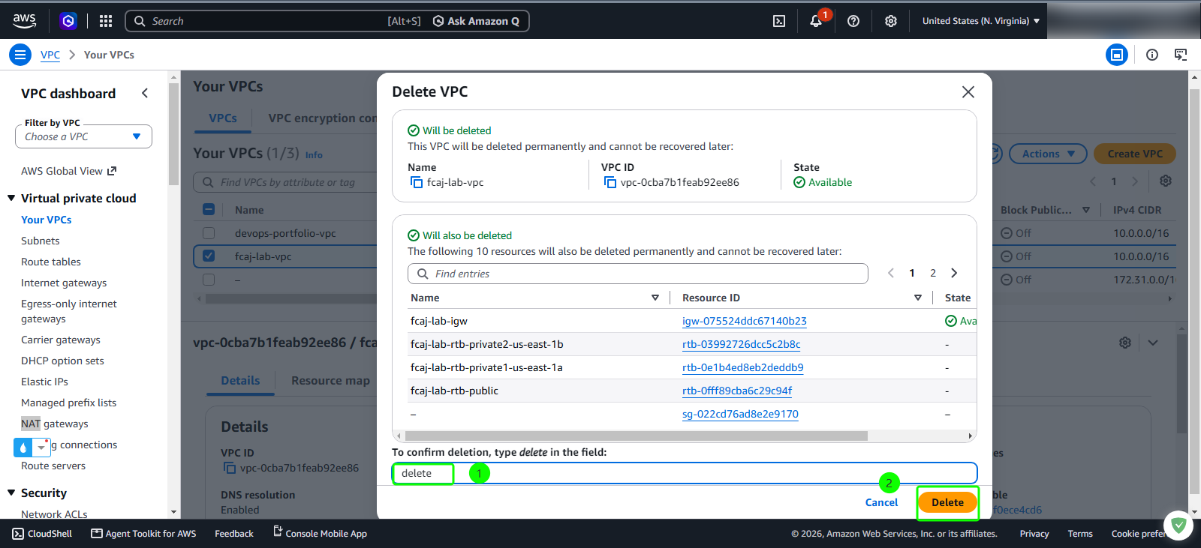Select the Details tab
This screenshot has width=1201, height=548.
240,380
